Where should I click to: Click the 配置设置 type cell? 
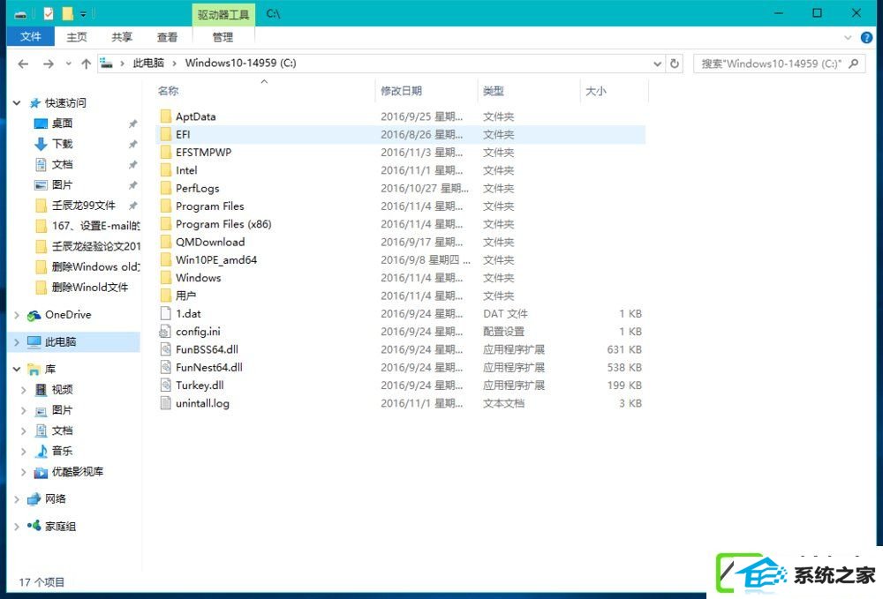pyautogui.click(x=503, y=332)
